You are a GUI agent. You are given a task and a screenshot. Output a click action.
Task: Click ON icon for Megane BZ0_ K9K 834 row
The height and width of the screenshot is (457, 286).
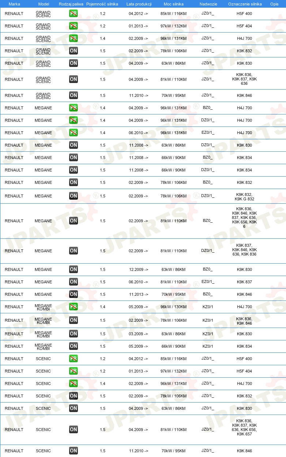74,158
